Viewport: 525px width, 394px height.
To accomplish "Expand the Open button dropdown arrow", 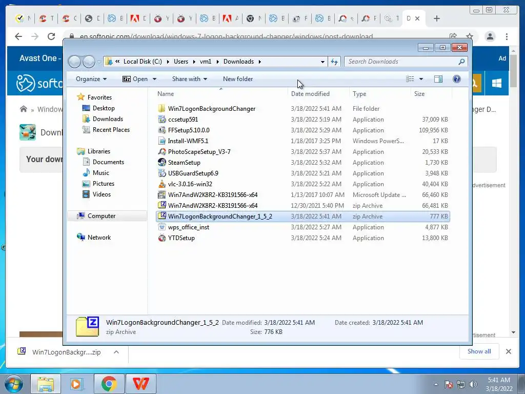I will point(154,79).
